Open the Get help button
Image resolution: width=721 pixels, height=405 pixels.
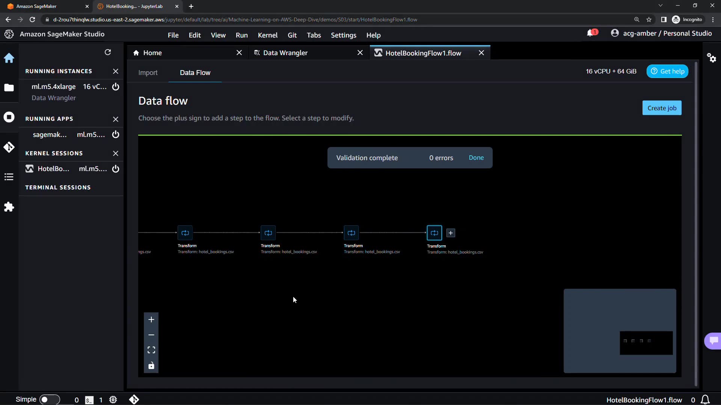pos(667,71)
